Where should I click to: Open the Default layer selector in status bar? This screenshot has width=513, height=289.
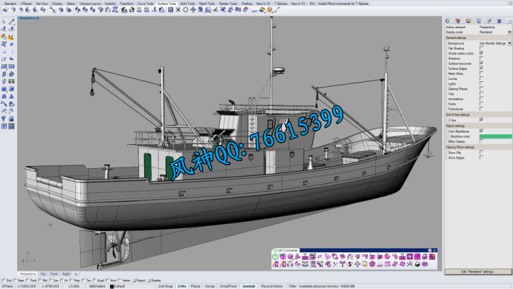[120, 286]
